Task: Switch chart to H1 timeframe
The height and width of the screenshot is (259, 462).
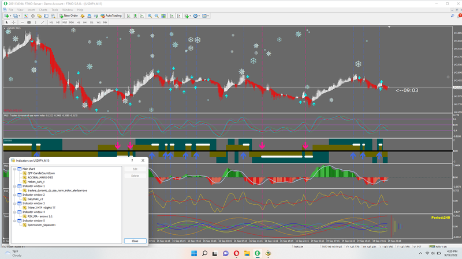Action: pos(78,22)
